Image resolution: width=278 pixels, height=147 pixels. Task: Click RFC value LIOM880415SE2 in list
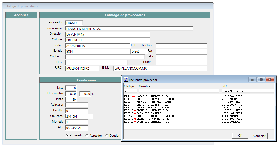click(232, 96)
